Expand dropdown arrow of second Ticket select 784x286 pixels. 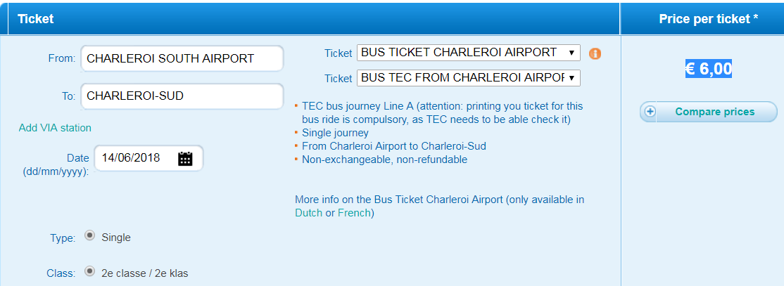[571, 79]
